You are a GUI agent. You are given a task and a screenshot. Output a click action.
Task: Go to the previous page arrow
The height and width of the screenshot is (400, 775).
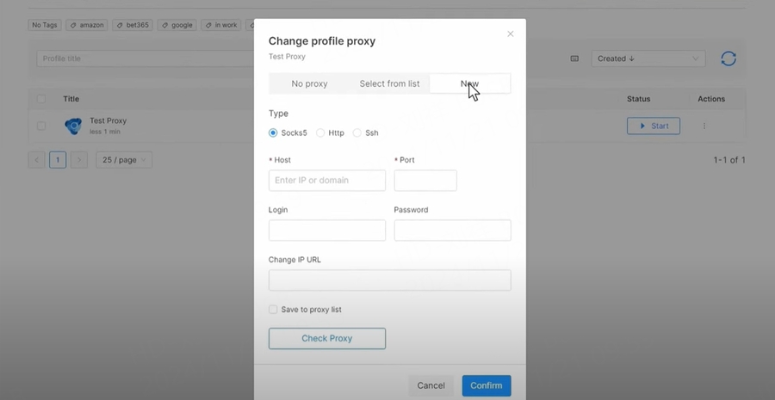coord(36,160)
